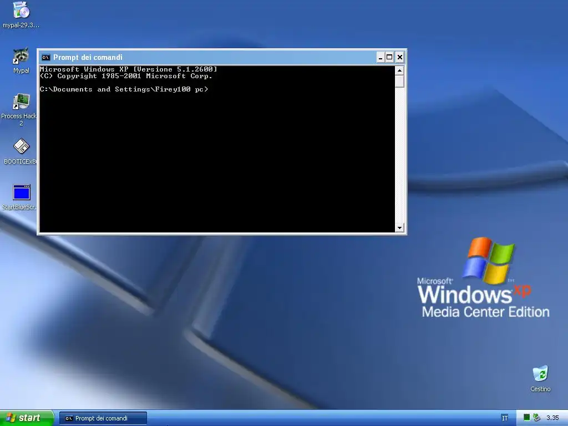
Task: Maximize the command prompt window
Action: tap(389, 57)
